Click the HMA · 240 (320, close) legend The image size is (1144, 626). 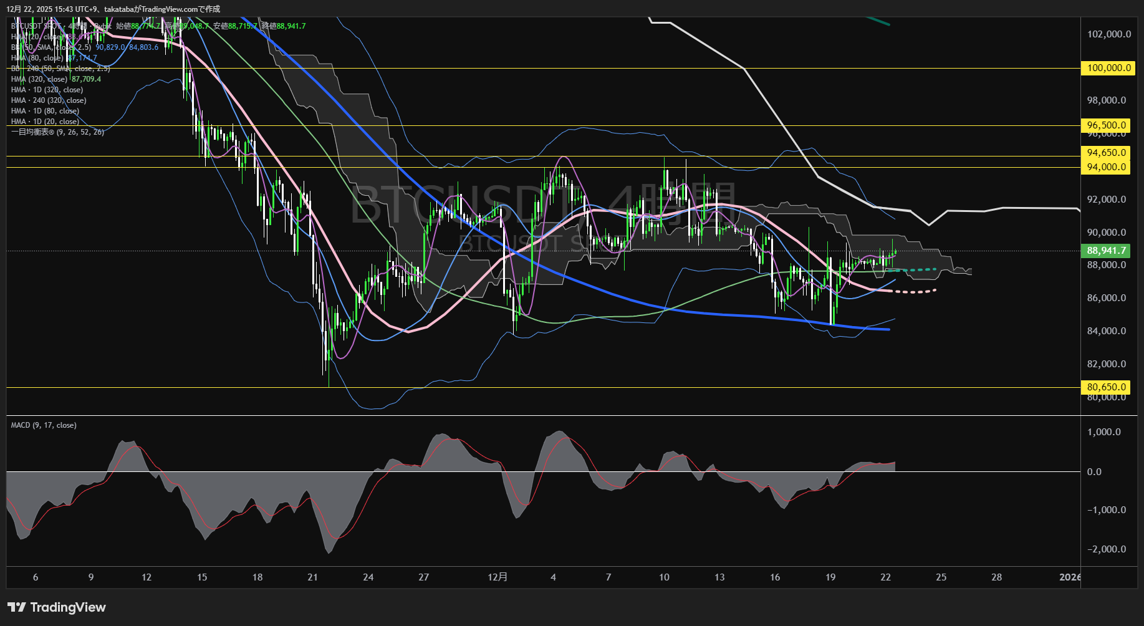coord(49,100)
